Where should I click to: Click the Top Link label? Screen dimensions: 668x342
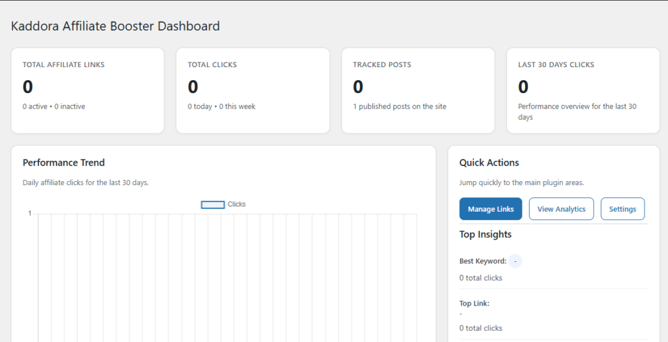tap(474, 304)
